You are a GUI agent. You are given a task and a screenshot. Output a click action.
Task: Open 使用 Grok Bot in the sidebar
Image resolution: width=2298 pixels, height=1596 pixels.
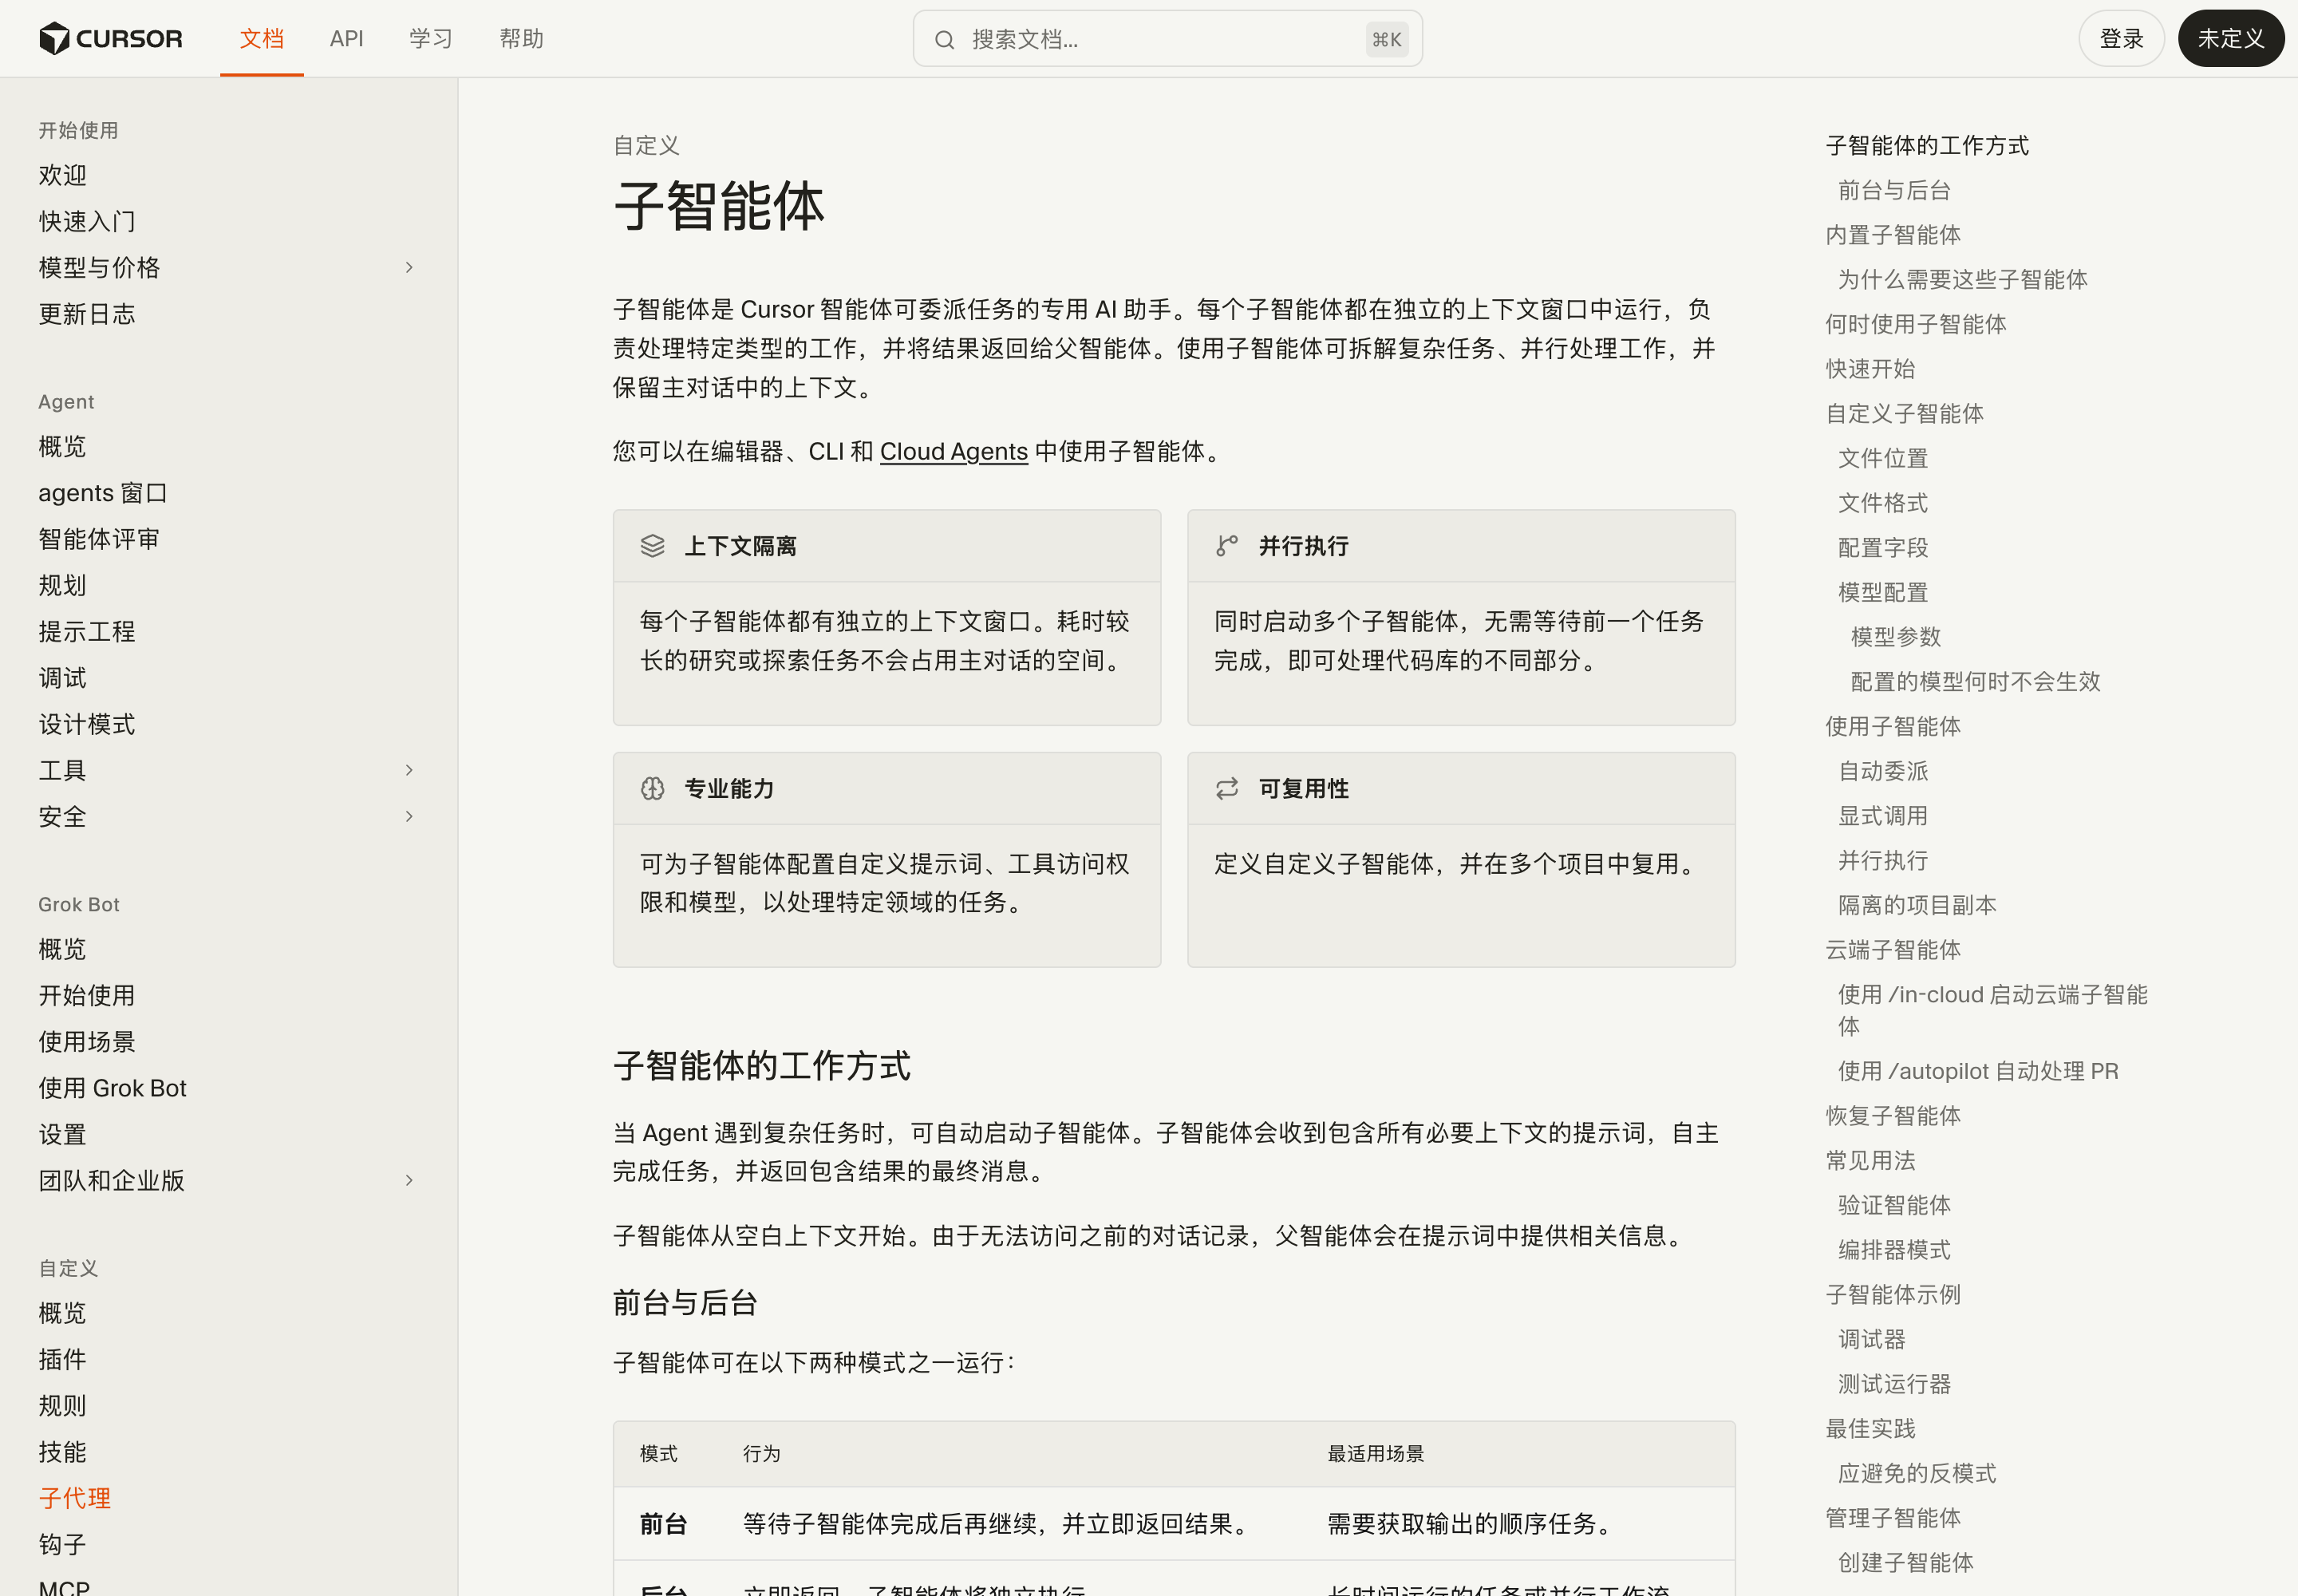112,1088
